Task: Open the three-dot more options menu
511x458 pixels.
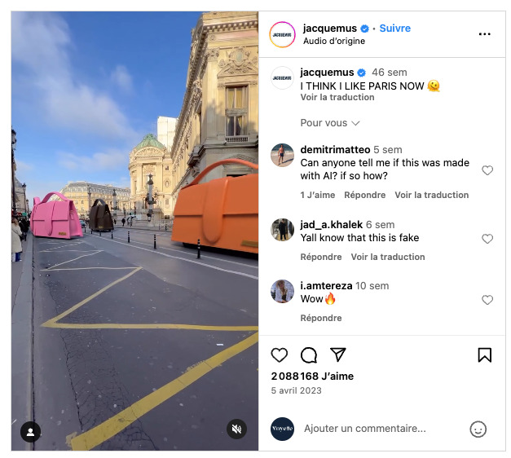Action: coord(484,34)
